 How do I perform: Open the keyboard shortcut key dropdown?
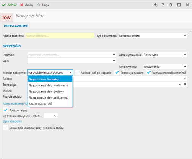click(51, 116)
